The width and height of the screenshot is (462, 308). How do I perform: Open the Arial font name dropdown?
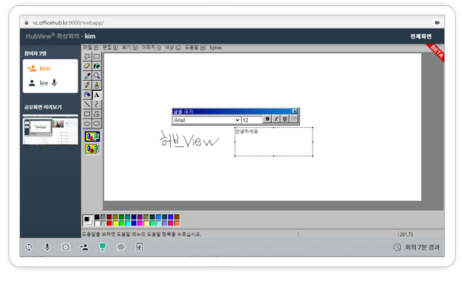[x=206, y=120]
